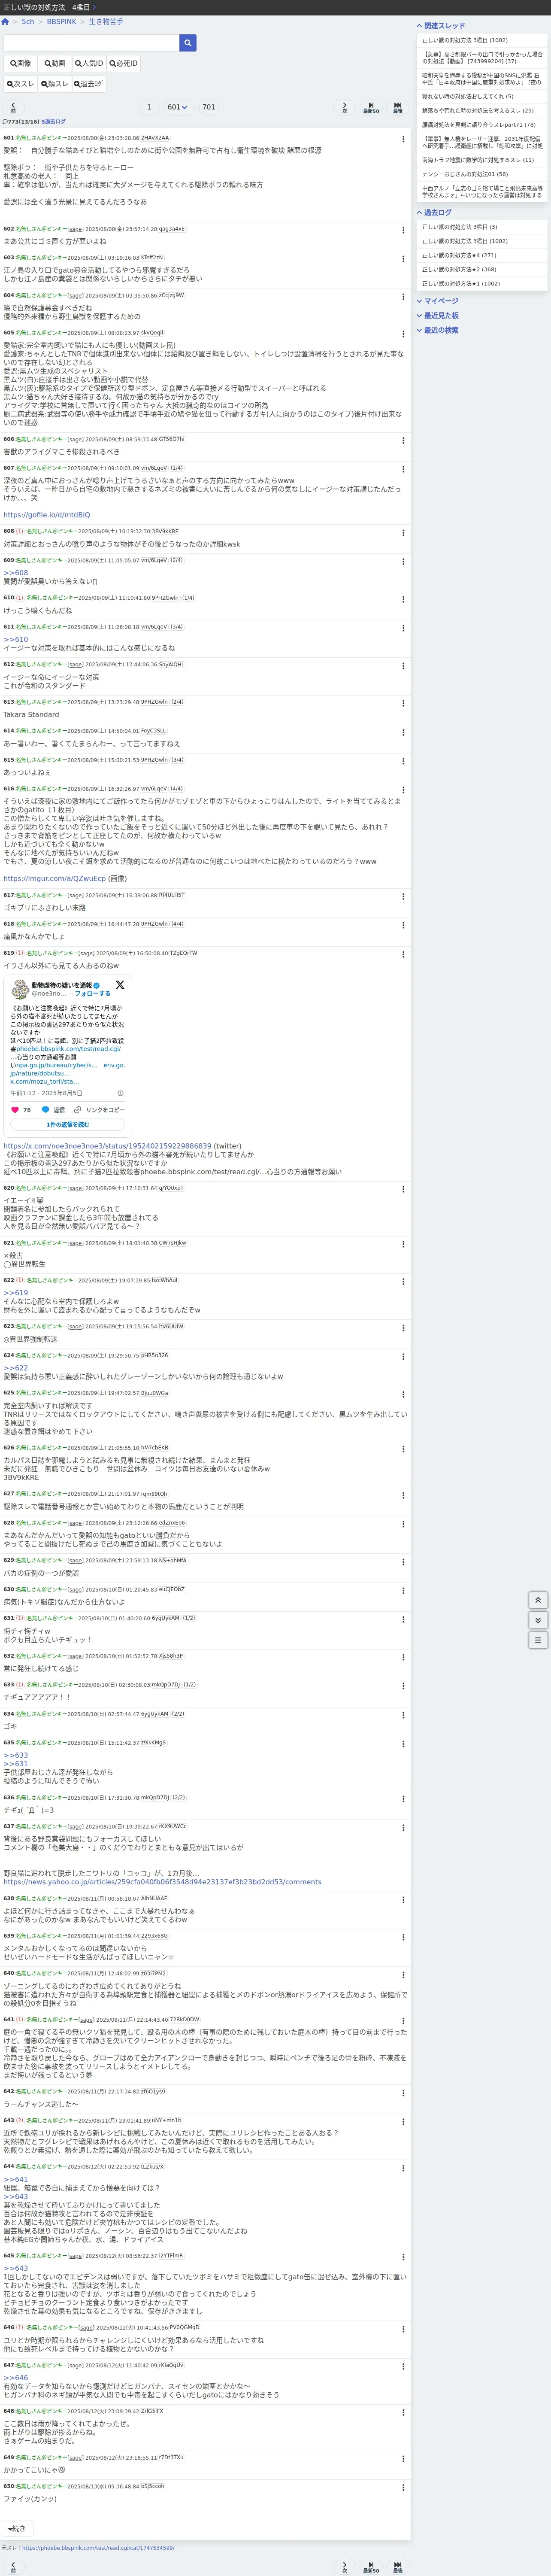The width and height of the screenshot is (551, 2576).
Task: Click リンクをコピー in embedded tweet
Action: click(100, 1110)
